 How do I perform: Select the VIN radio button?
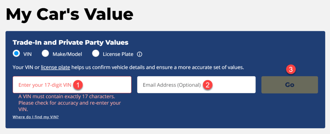(x=16, y=53)
